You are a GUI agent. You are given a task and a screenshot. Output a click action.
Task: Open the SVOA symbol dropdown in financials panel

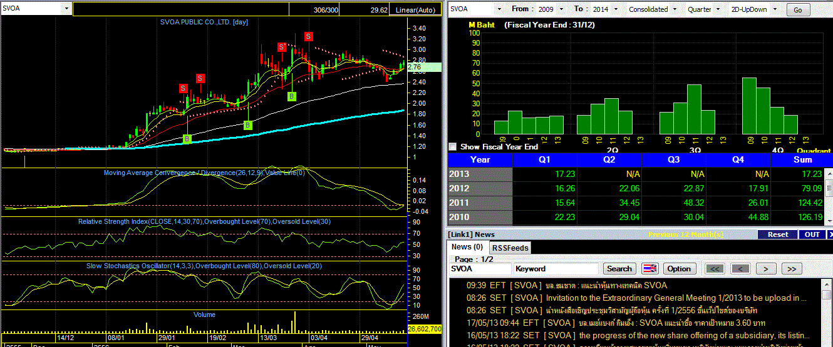(499, 9)
